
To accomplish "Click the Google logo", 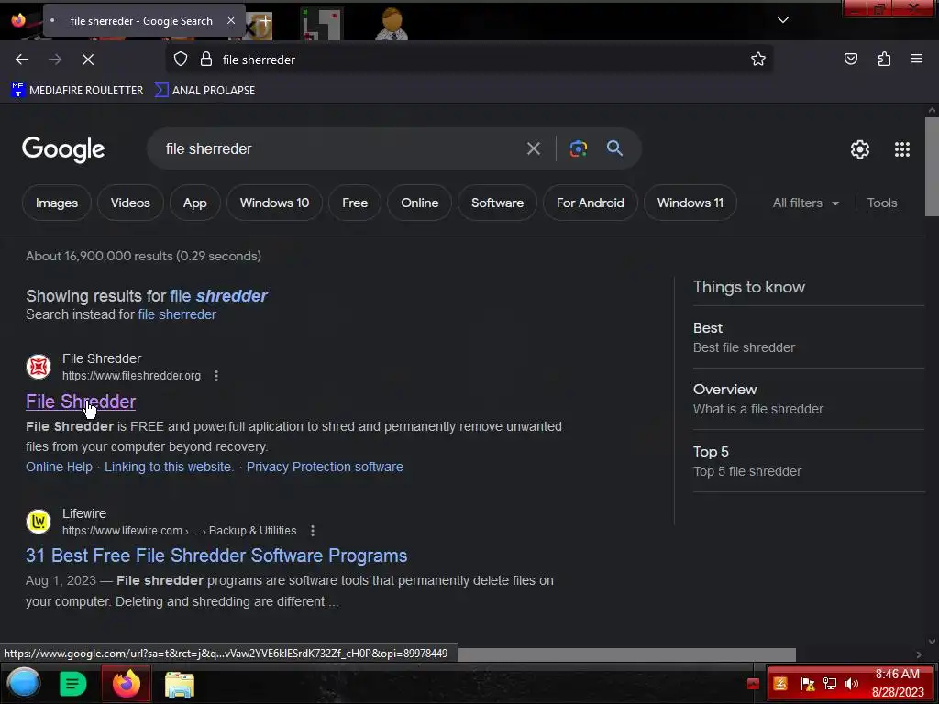I will pyautogui.click(x=63, y=149).
